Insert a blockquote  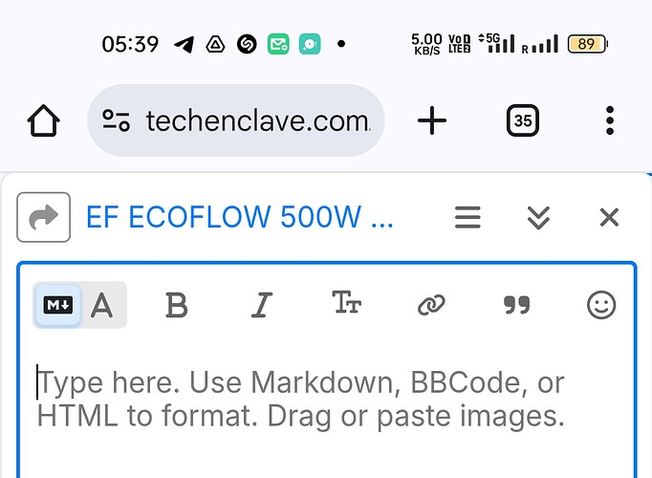pyautogui.click(x=516, y=305)
